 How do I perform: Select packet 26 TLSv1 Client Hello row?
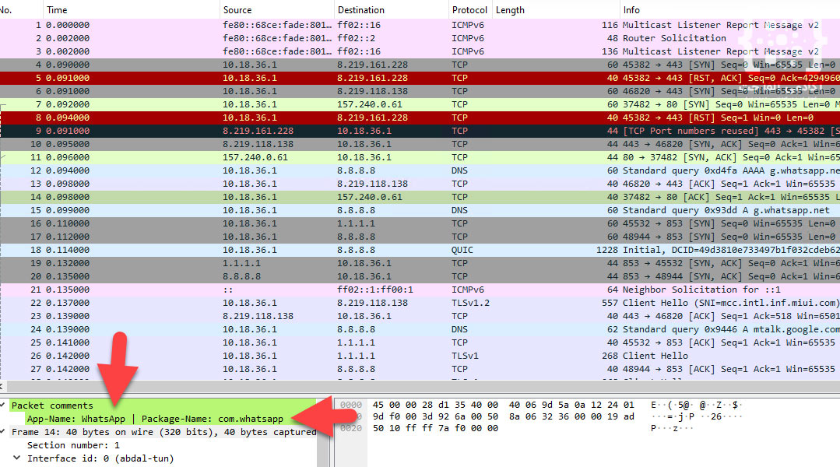click(420, 356)
